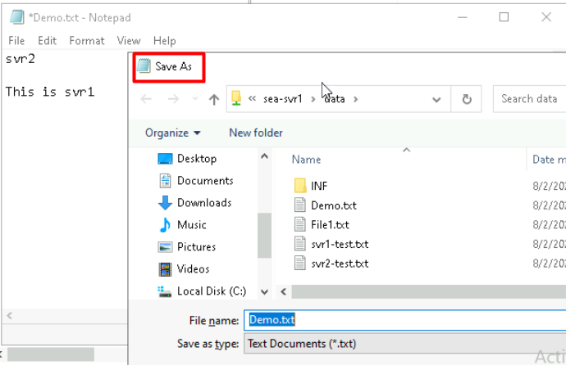Click the svr1-test.txt file icon
566x365 pixels.
tap(300, 244)
